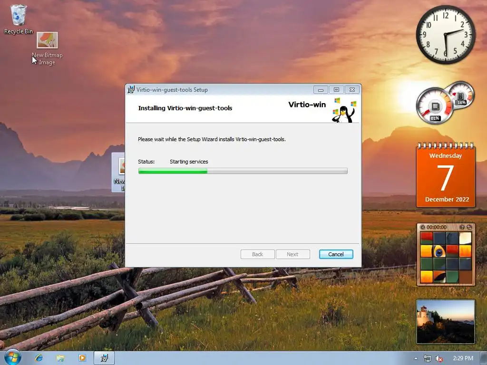Close the Virtio-win-guest-tools Setup window
This screenshot has height=365, width=487.
(352, 90)
